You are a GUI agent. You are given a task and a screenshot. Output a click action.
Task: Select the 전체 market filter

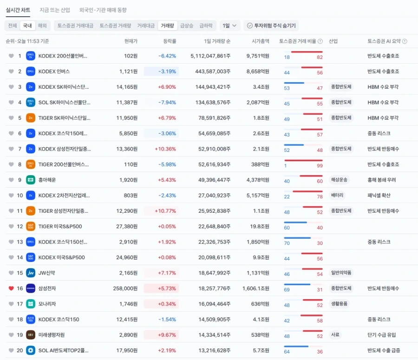(12, 26)
